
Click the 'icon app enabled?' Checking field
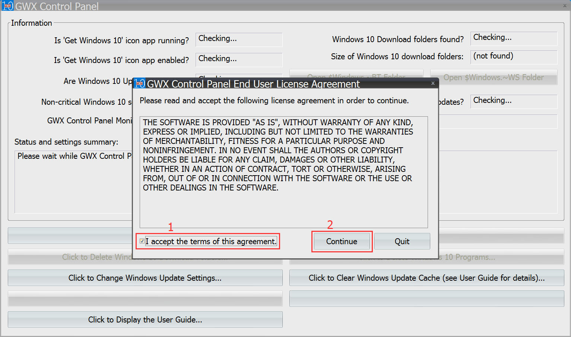[239, 60]
